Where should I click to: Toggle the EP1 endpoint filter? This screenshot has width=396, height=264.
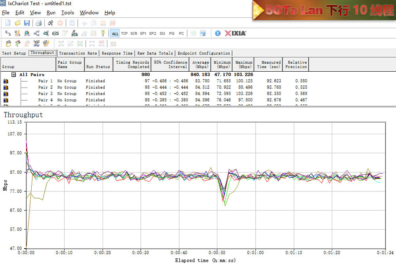click(143, 33)
